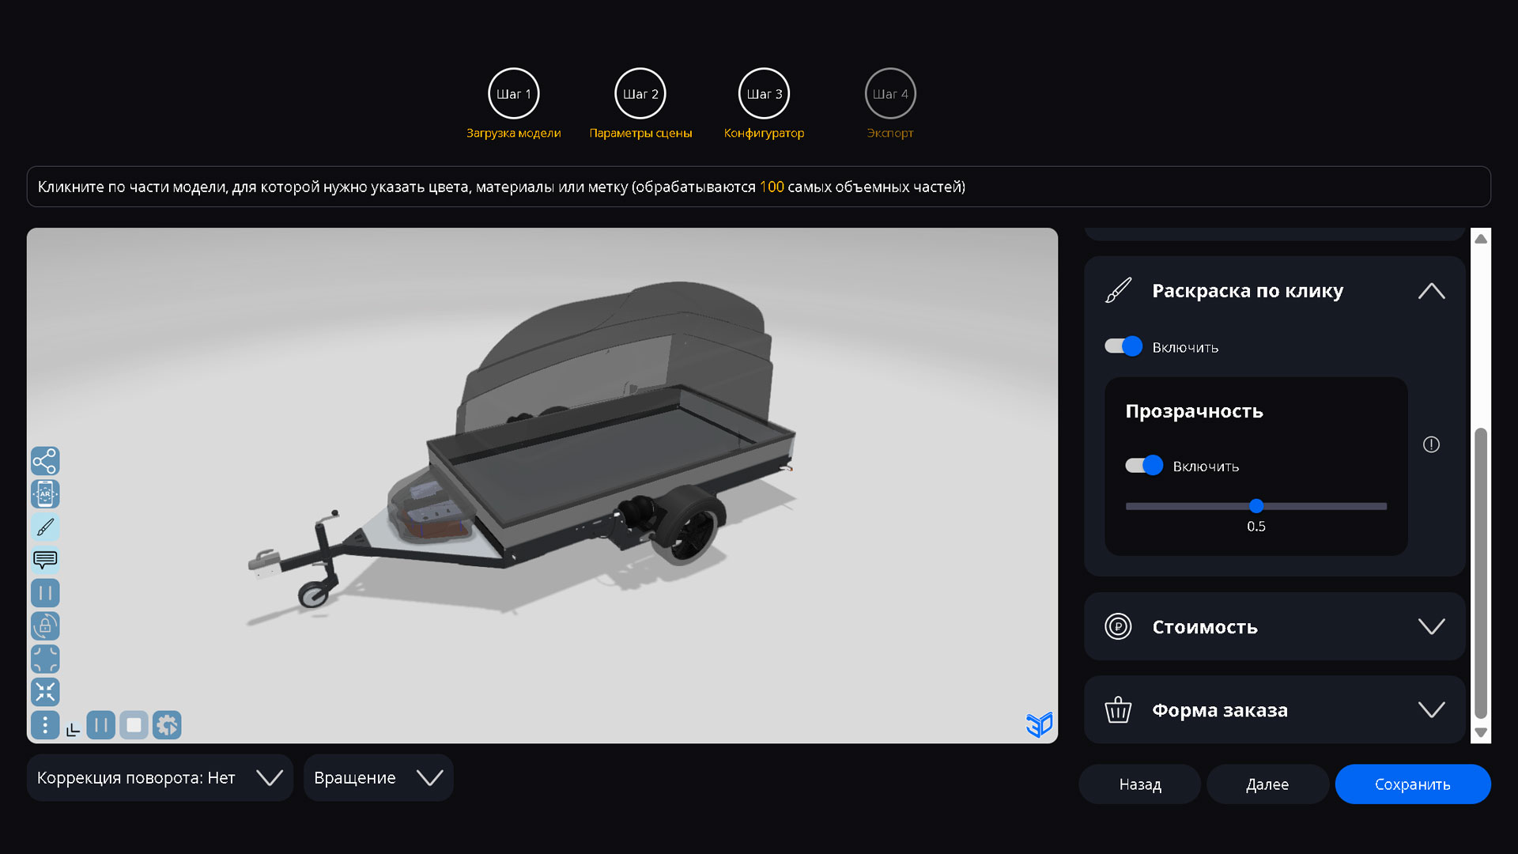Expand the 'Форма заказа' section
The image size is (1518, 854).
pos(1432,709)
